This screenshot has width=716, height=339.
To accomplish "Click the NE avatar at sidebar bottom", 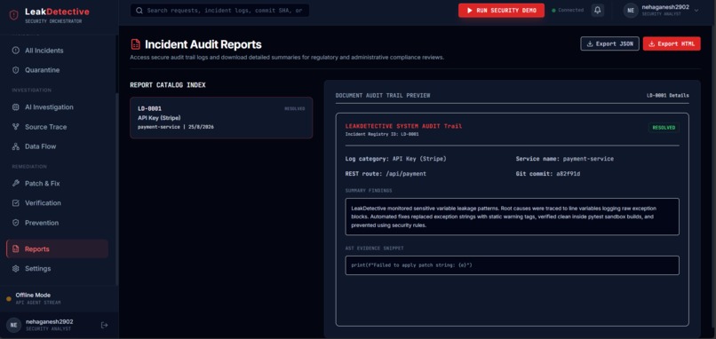I will click(x=13, y=325).
